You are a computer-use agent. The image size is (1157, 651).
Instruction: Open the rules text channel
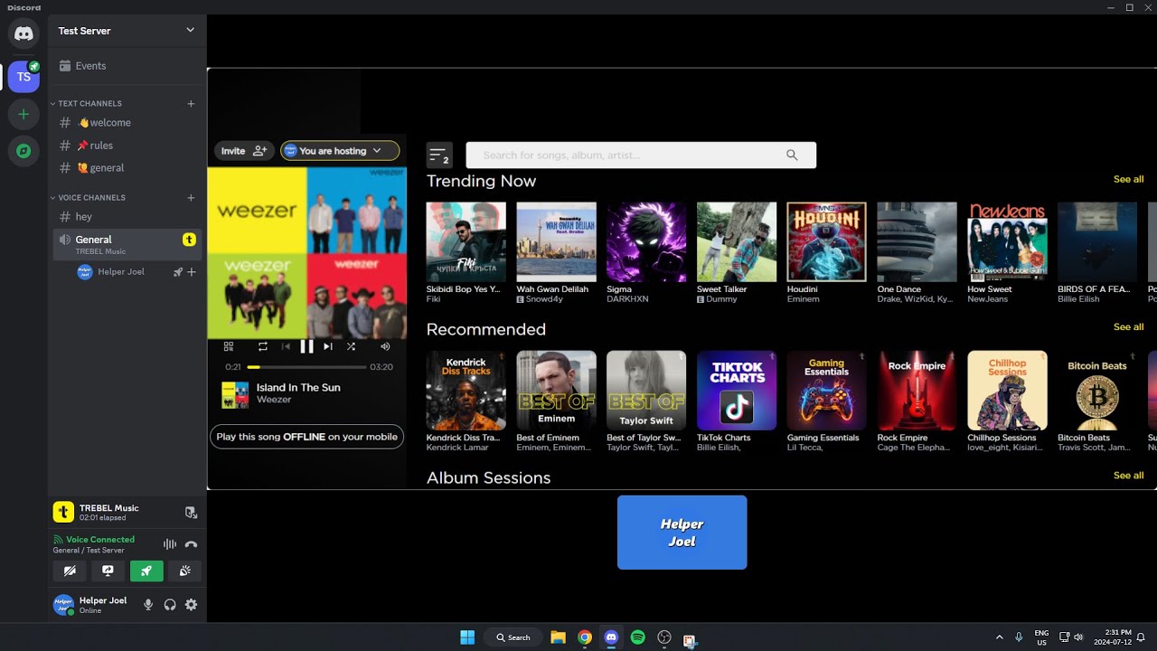[x=127, y=146]
